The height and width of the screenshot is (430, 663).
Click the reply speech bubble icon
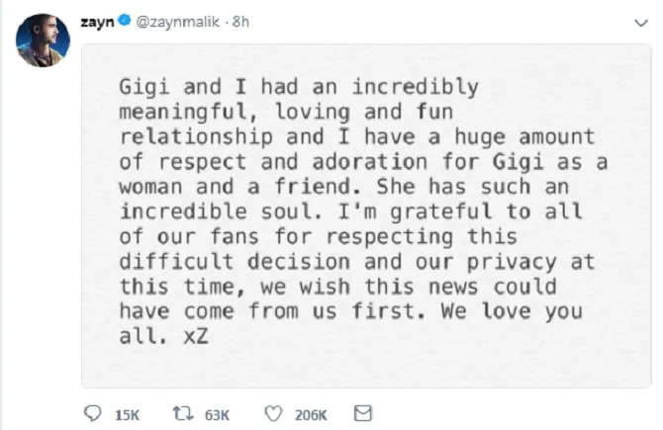tap(94, 411)
